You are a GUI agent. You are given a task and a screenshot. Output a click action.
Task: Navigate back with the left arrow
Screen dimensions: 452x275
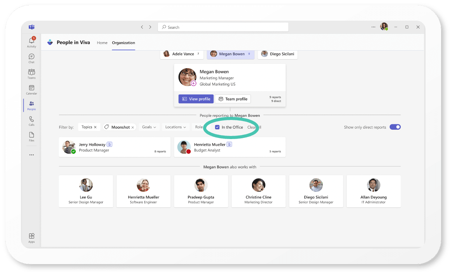pyautogui.click(x=142, y=27)
